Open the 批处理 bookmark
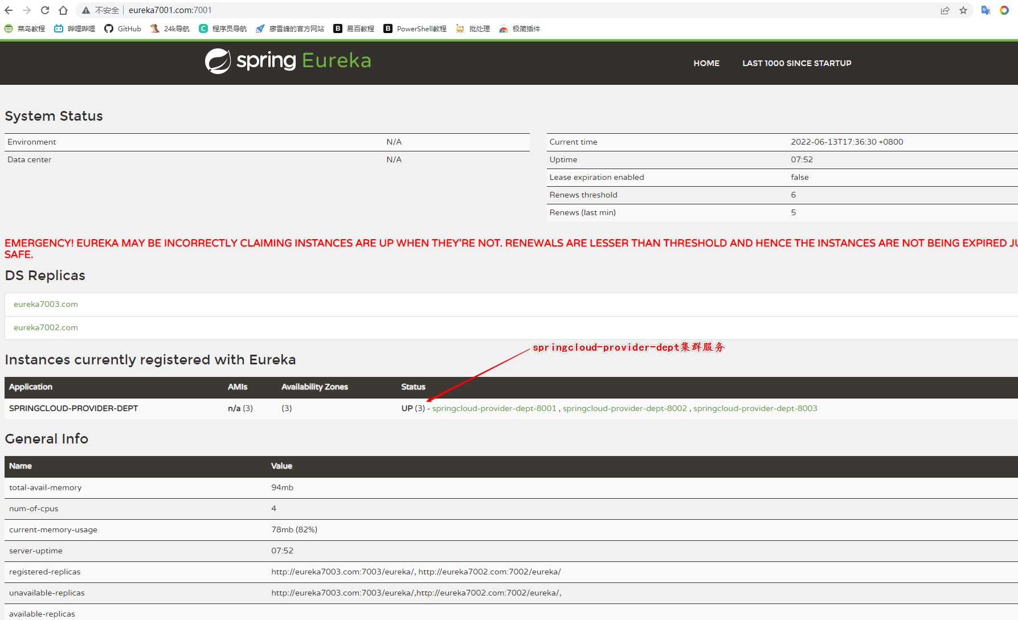This screenshot has height=620, width=1018. [x=473, y=28]
